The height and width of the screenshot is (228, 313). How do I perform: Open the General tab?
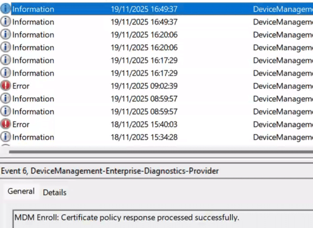[x=21, y=191]
